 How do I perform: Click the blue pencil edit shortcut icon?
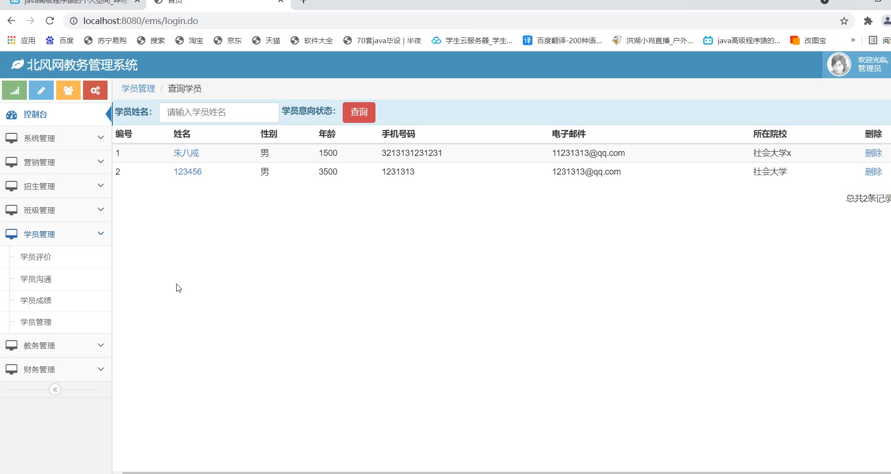[41, 90]
